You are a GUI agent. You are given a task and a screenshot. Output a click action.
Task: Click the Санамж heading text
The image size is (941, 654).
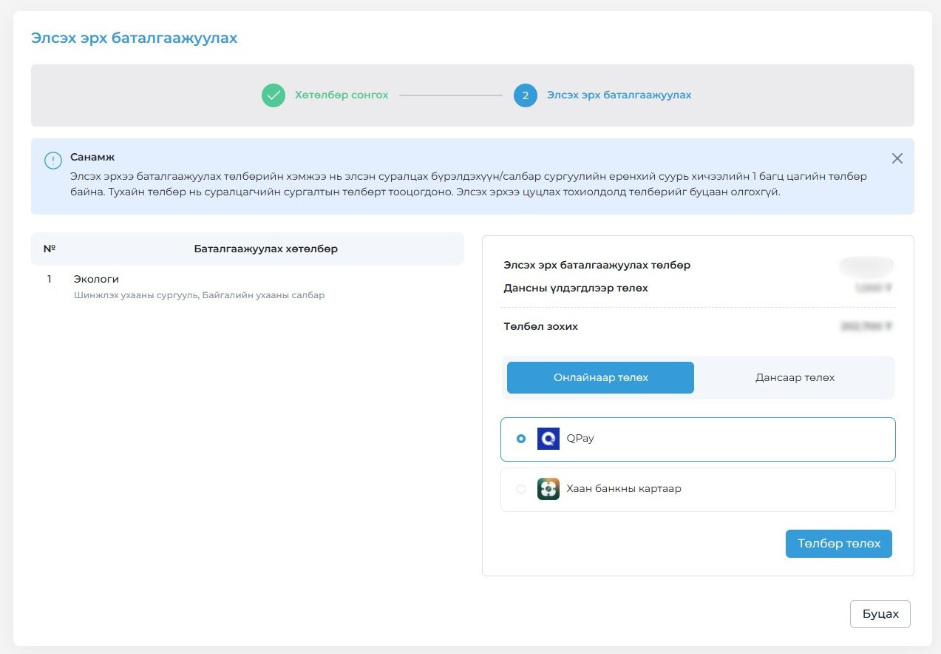pyautogui.click(x=92, y=157)
